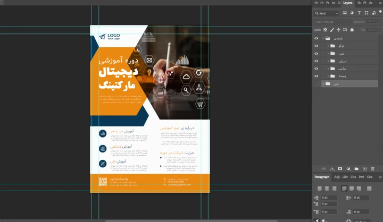This screenshot has width=383, height=222.
Task: Expand the عکس layer group
Action: coord(328,69)
